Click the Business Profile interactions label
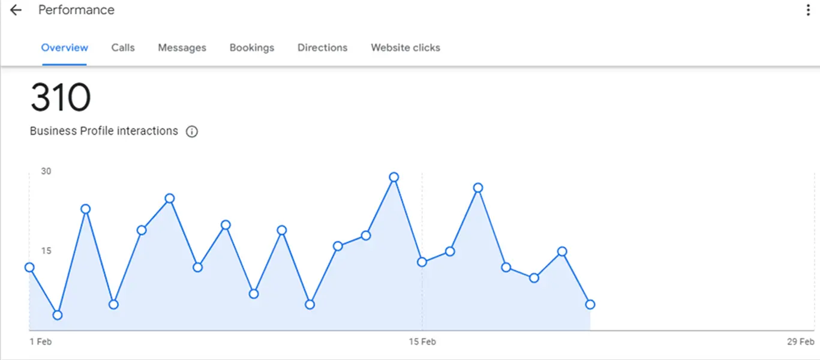The image size is (820, 360). (x=104, y=131)
